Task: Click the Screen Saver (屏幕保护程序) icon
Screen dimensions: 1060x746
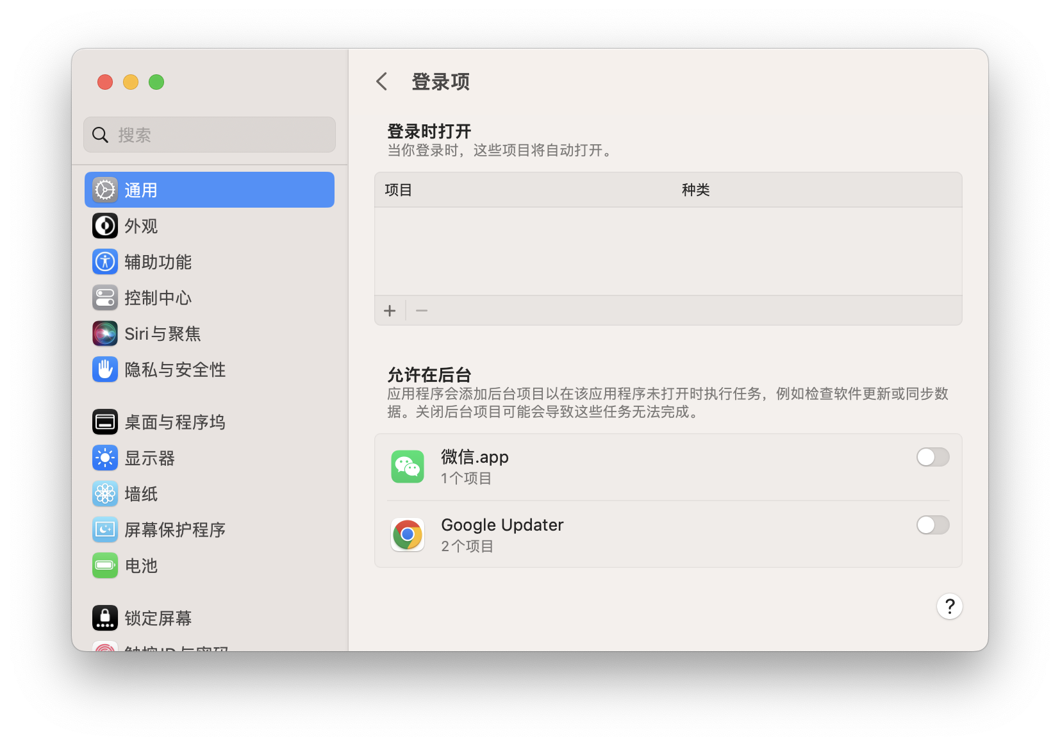Action: click(x=105, y=529)
